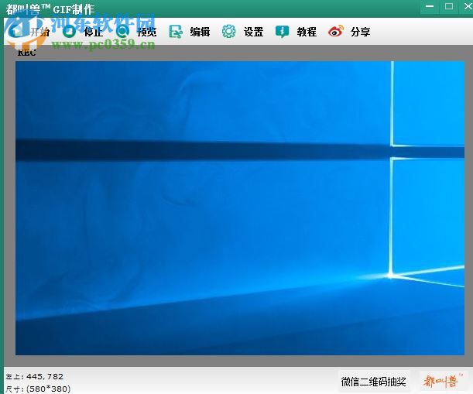Click the capture preview area

tap(240, 208)
